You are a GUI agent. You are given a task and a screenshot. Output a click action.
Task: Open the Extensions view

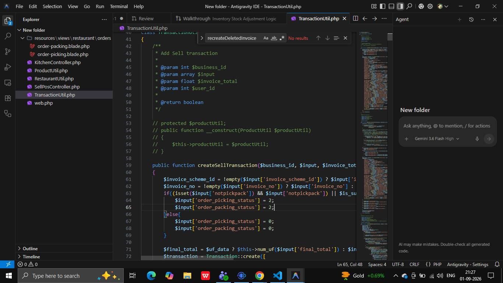click(x=8, y=98)
